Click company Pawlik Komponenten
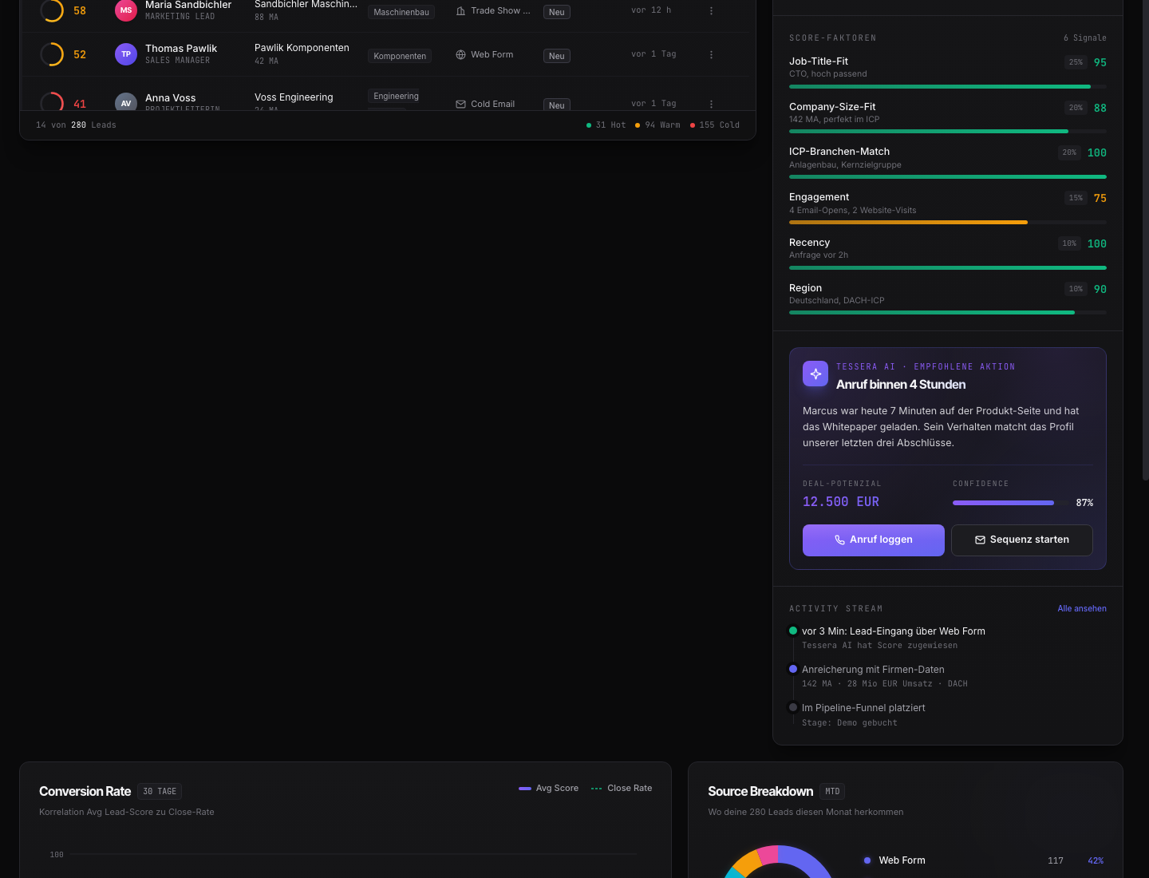Viewport: 1149px width, 878px height. (302, 48)
